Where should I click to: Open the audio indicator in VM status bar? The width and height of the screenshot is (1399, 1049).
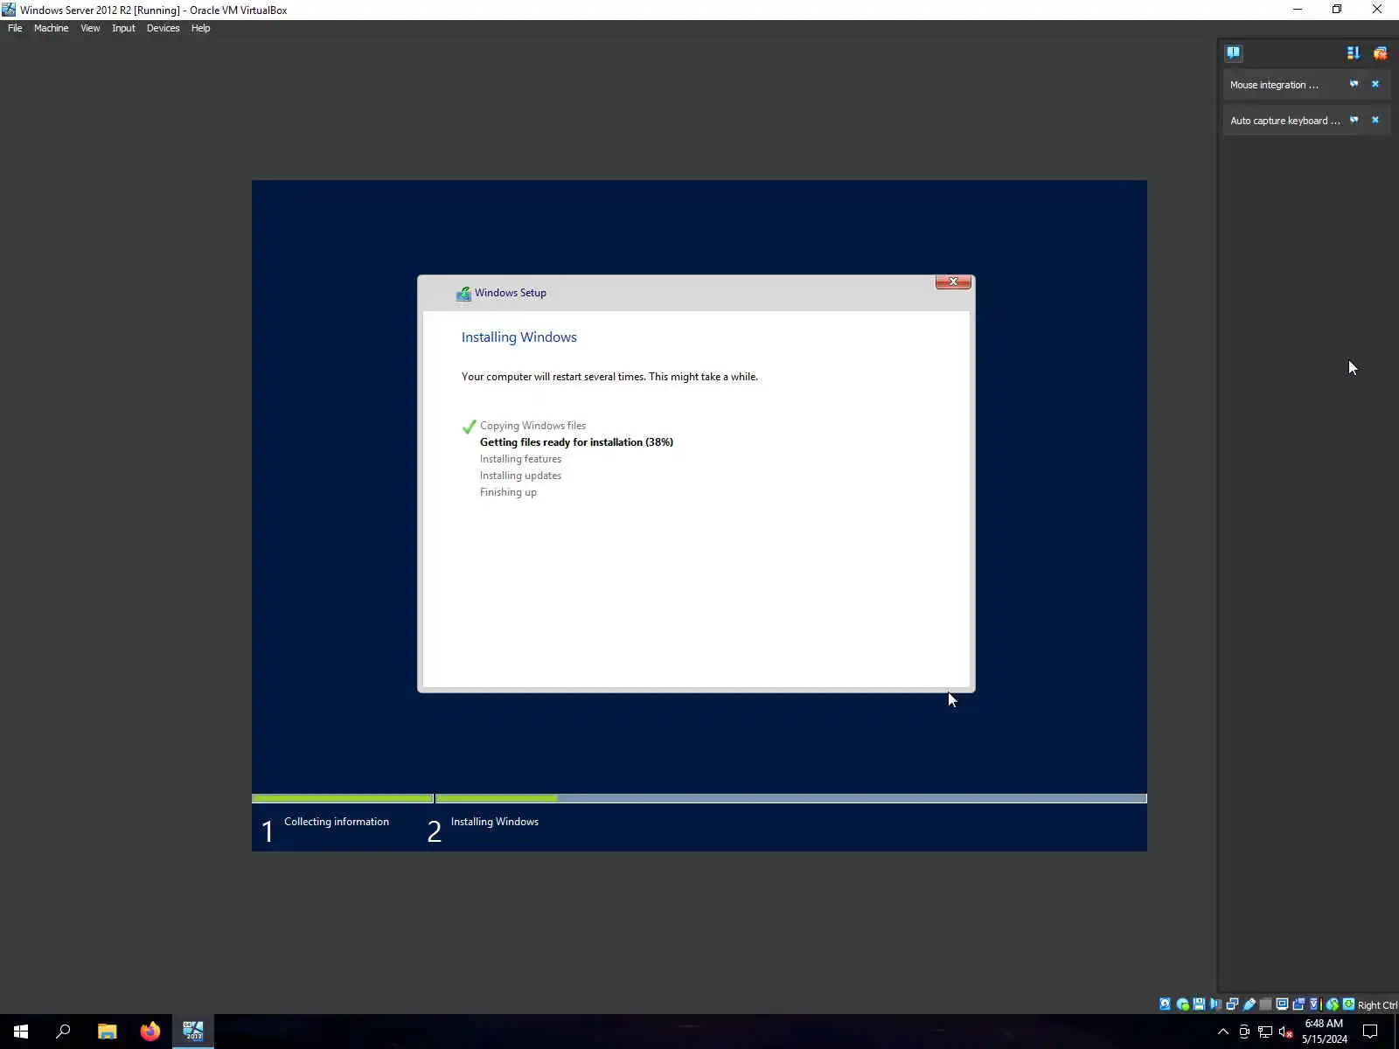[x=1215, y=1004]
